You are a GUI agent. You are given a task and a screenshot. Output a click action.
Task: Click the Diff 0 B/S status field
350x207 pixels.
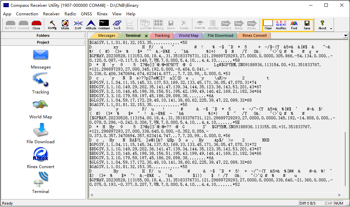(311, 203)
